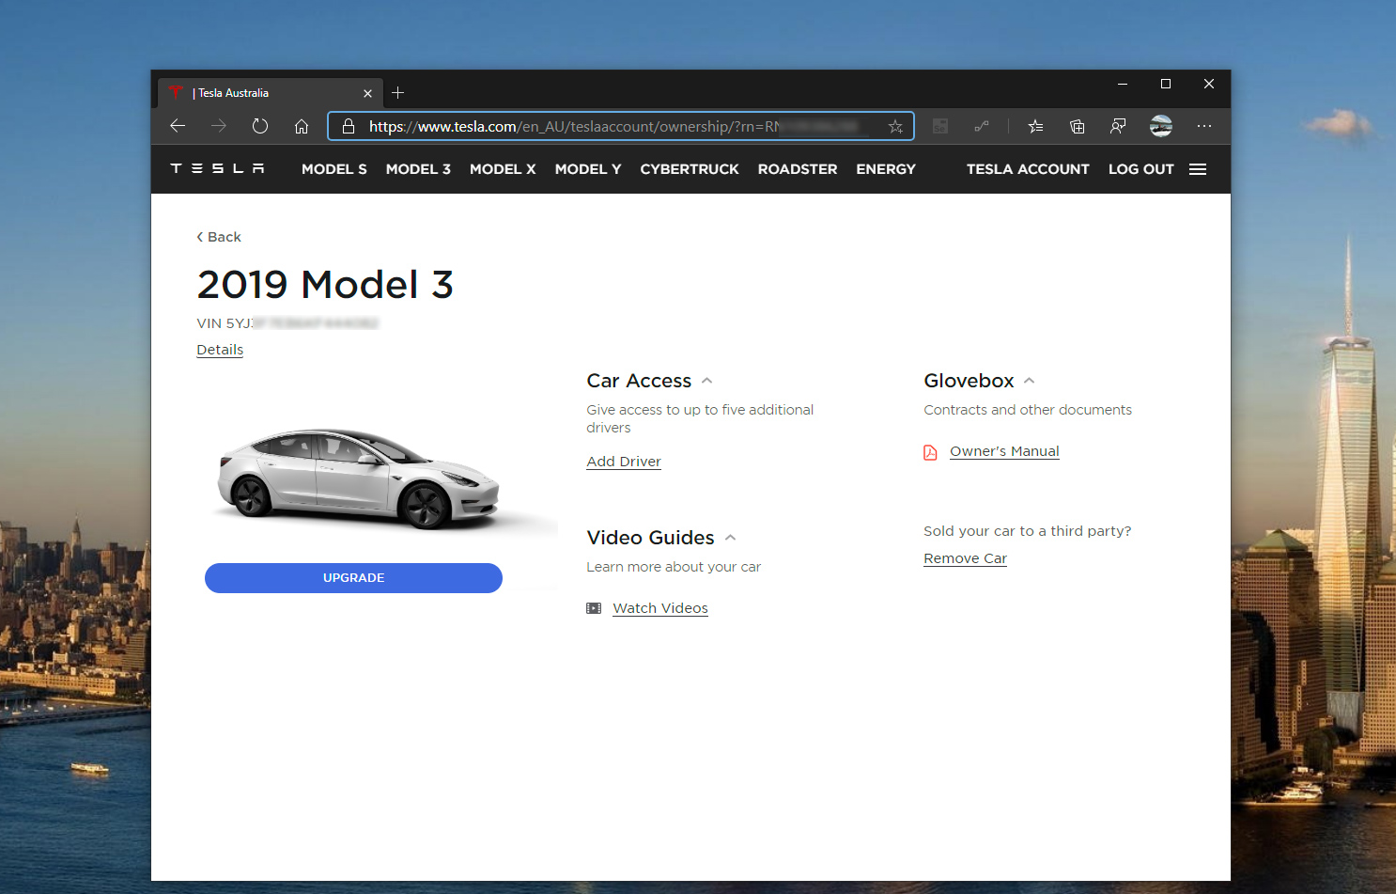Image resolution: width=1396 pixels, height=894 pixels.
Task: Open the Add Driver link
Action: 623,461
